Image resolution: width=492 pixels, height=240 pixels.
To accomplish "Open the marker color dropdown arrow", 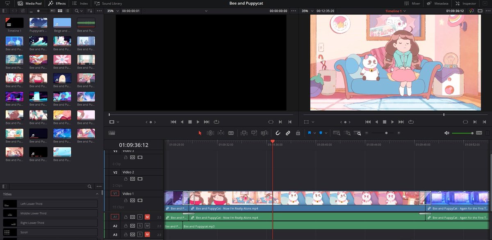I will (x=326, y=133).
